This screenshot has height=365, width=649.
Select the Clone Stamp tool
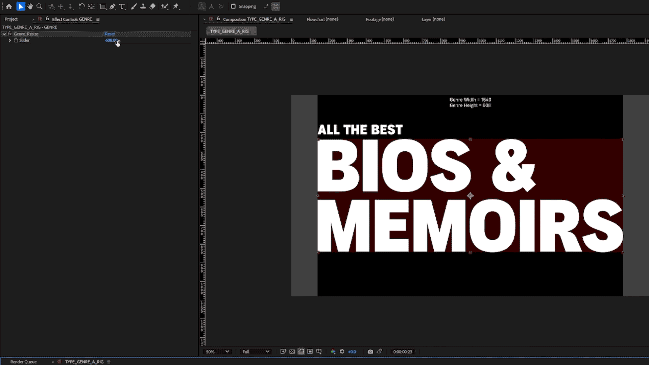click(x=143, y=6)
